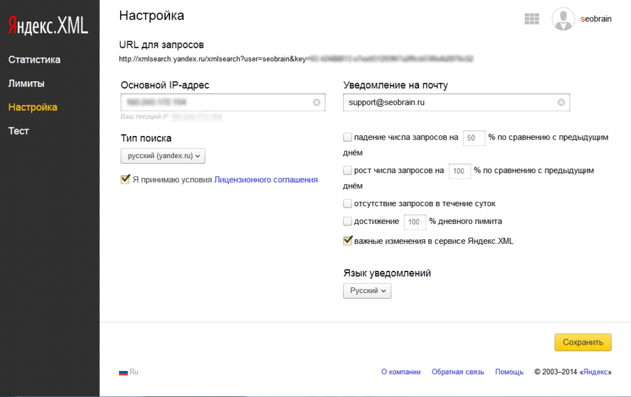Open the Статистика section
This screenshot has width=631, height=397.
35,60
